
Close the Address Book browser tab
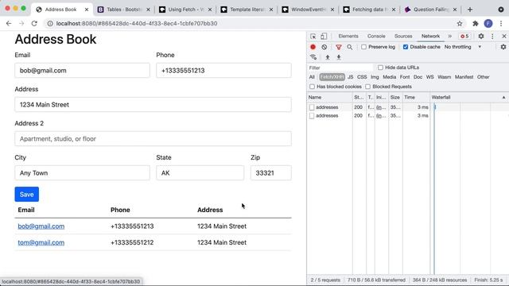tap(87, 10)
